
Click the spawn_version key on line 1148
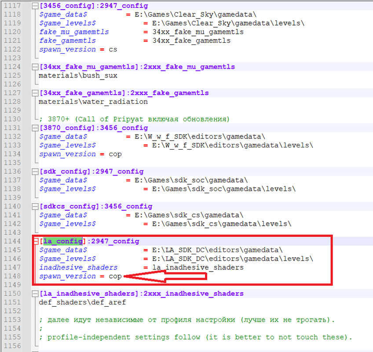click(68, 276)
